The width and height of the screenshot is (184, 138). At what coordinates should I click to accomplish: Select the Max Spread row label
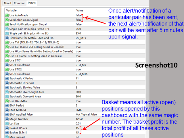tap(17, 137)
